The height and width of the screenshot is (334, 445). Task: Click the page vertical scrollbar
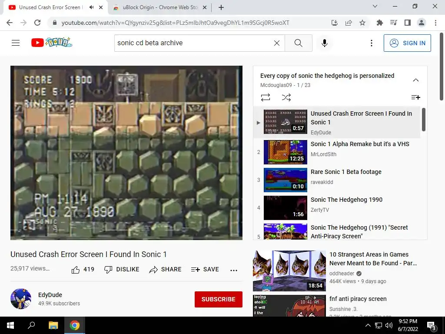click(x=442, y=67)
